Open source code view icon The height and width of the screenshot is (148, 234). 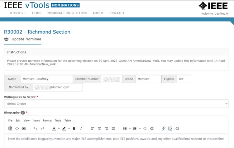pyautogui.click(x=17, y=128)
